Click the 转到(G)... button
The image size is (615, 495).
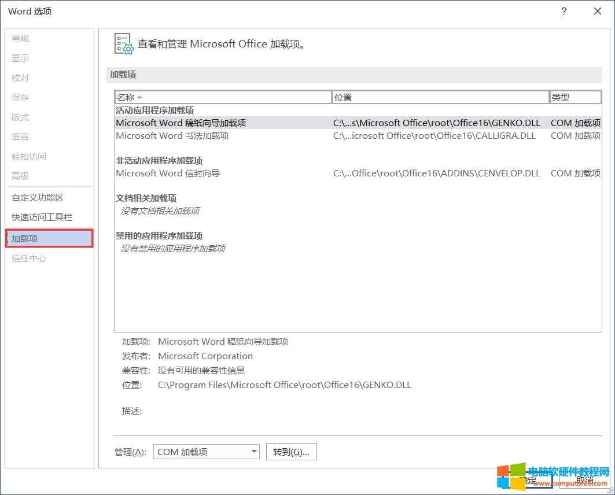(291, 452)
